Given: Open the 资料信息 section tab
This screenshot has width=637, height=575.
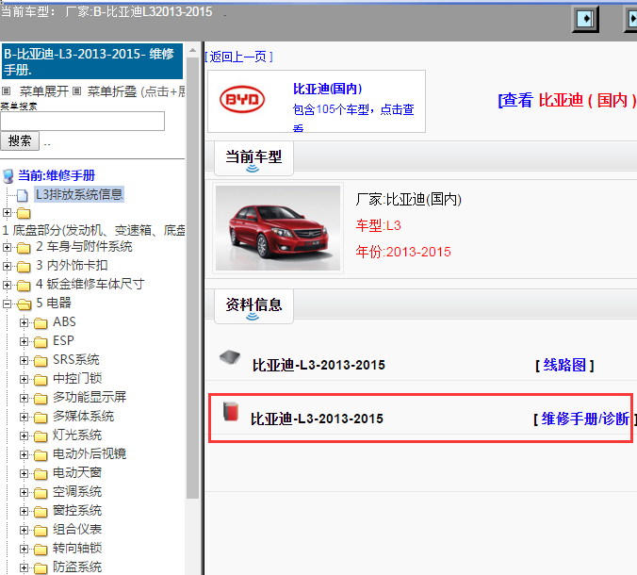Looking at the screenshot, I should 253,306.
